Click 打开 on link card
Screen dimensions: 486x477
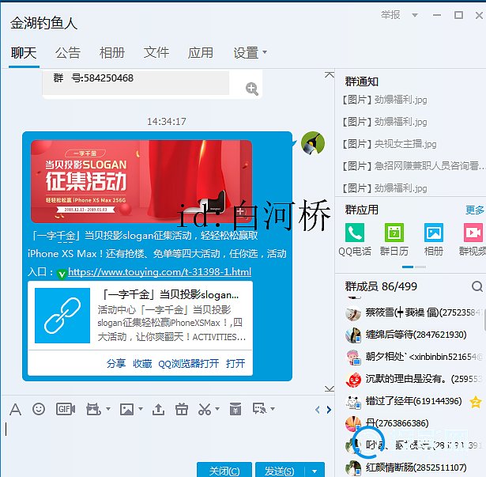click(x=235, y=363)
